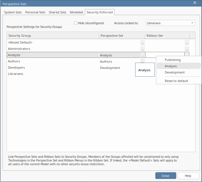This screenshot has width=202, height=182.
Task: Click the Help button
Action: click(188, 176)
